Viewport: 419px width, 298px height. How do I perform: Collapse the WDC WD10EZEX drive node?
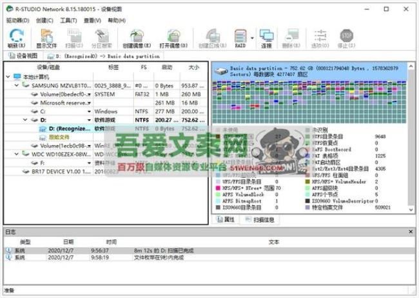click(x=17, y=154)
